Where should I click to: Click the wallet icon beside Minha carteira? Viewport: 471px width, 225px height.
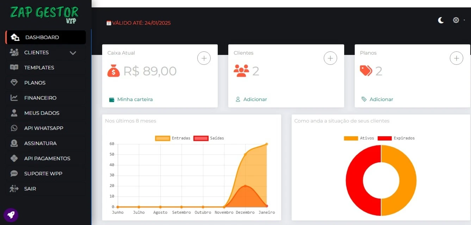point(112,100)
